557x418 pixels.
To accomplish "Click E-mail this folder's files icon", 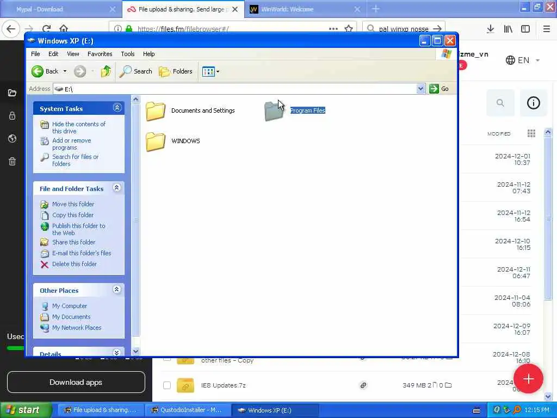I will coord(45,254).
